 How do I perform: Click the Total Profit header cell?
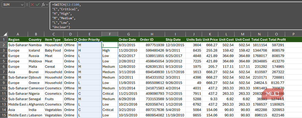[x=276, y=39]
